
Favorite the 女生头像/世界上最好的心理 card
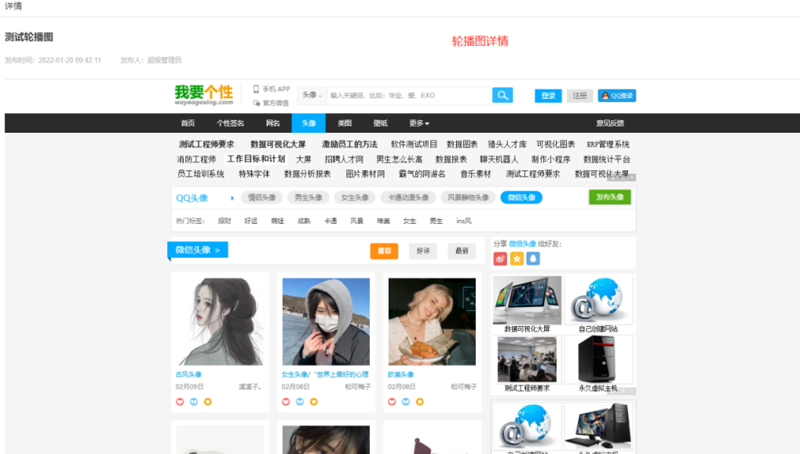[x=314, y=402]
